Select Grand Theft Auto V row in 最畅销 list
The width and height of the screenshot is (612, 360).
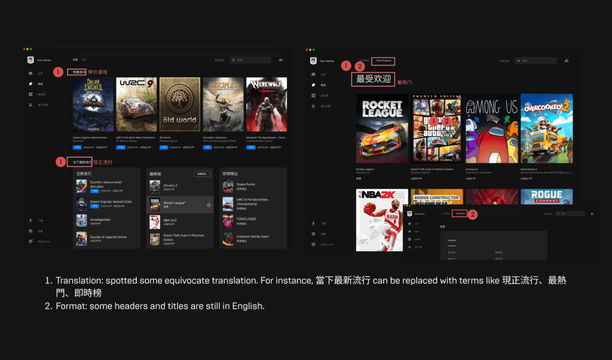(x=180, y=239)
